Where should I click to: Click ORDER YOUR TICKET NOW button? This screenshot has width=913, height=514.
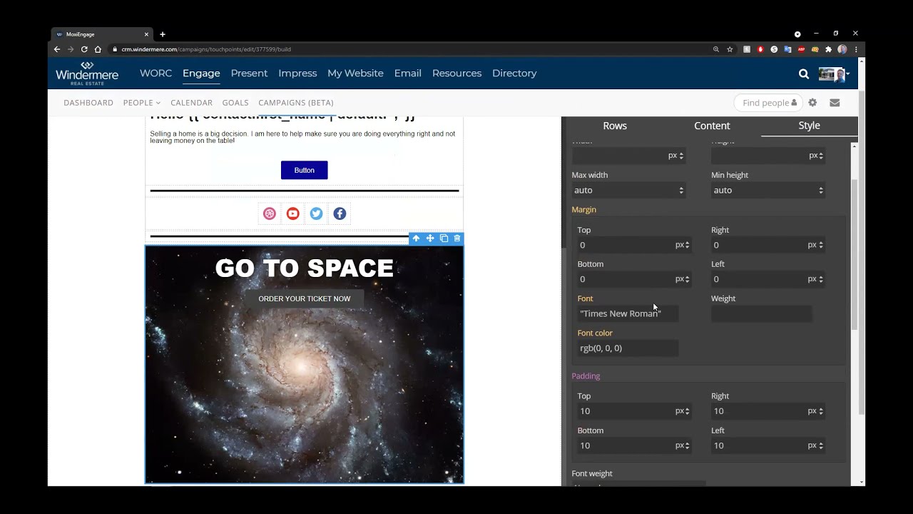click(x=305, y=298)
